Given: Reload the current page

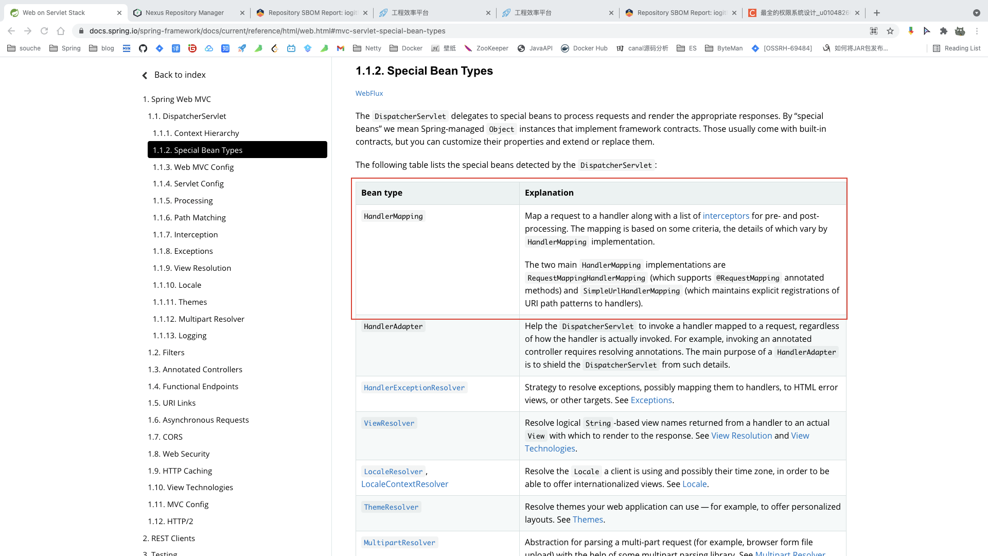Looking at the screenshot, I should click(44, 31).
